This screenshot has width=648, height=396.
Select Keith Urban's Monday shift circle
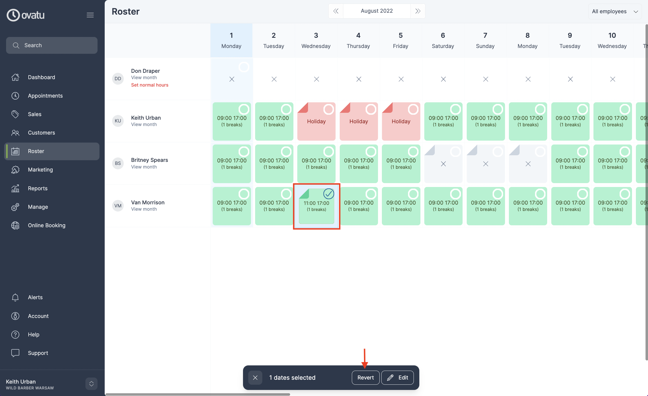pos(244,109)
